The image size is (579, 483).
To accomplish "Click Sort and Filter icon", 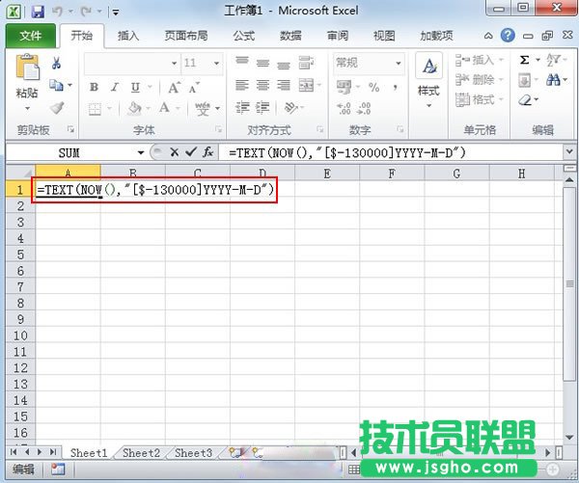I will 553,60.
